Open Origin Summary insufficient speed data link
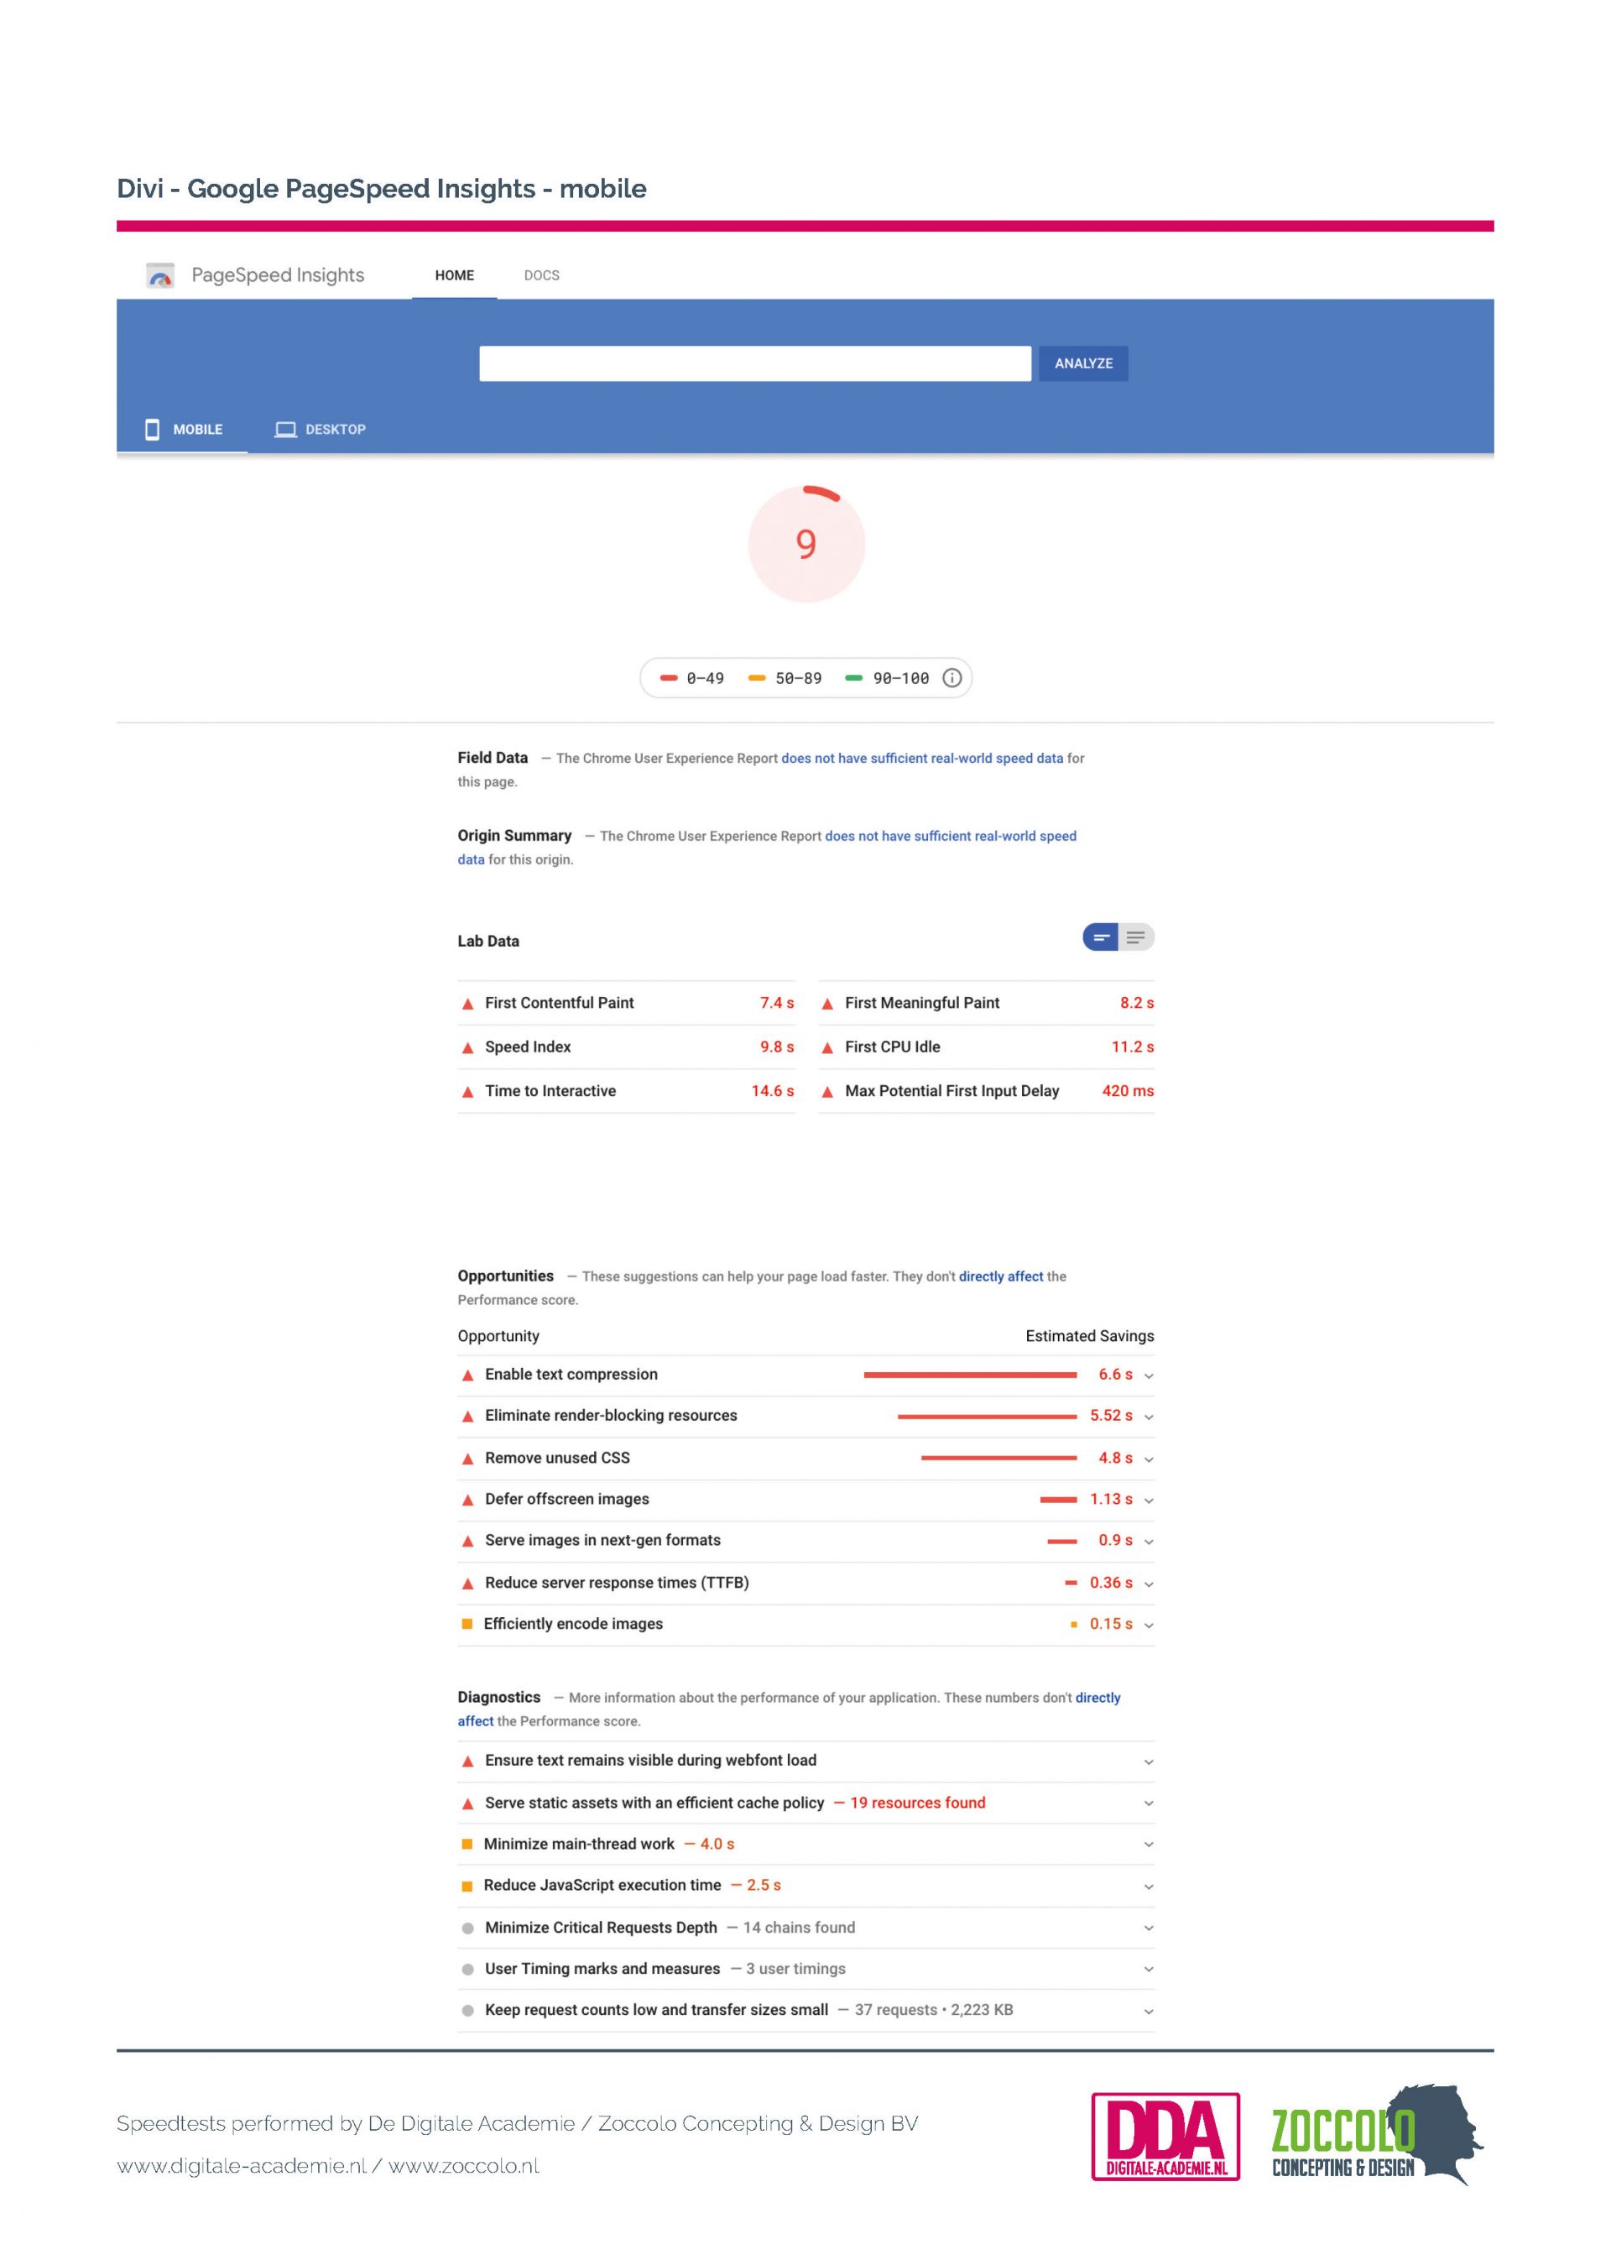 pyautogui.click(x=951, y=837)
